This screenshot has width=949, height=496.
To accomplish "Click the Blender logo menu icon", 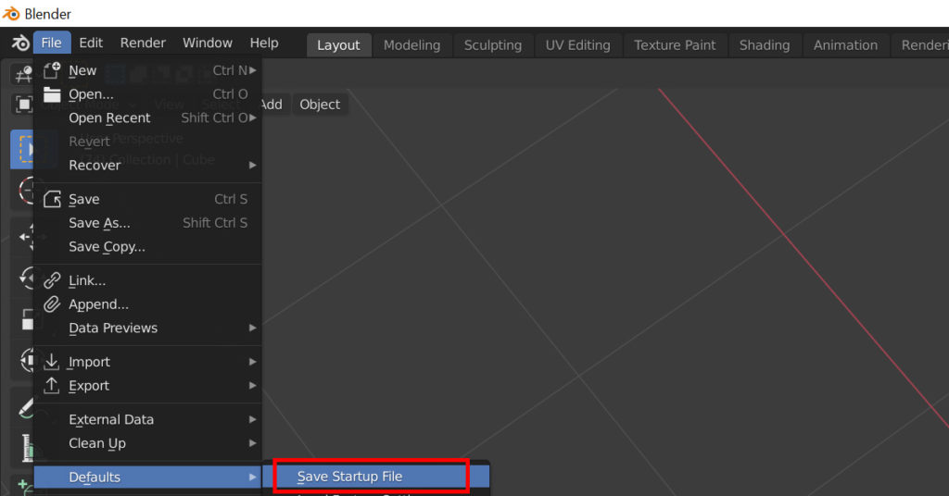I will coord(20,43).
